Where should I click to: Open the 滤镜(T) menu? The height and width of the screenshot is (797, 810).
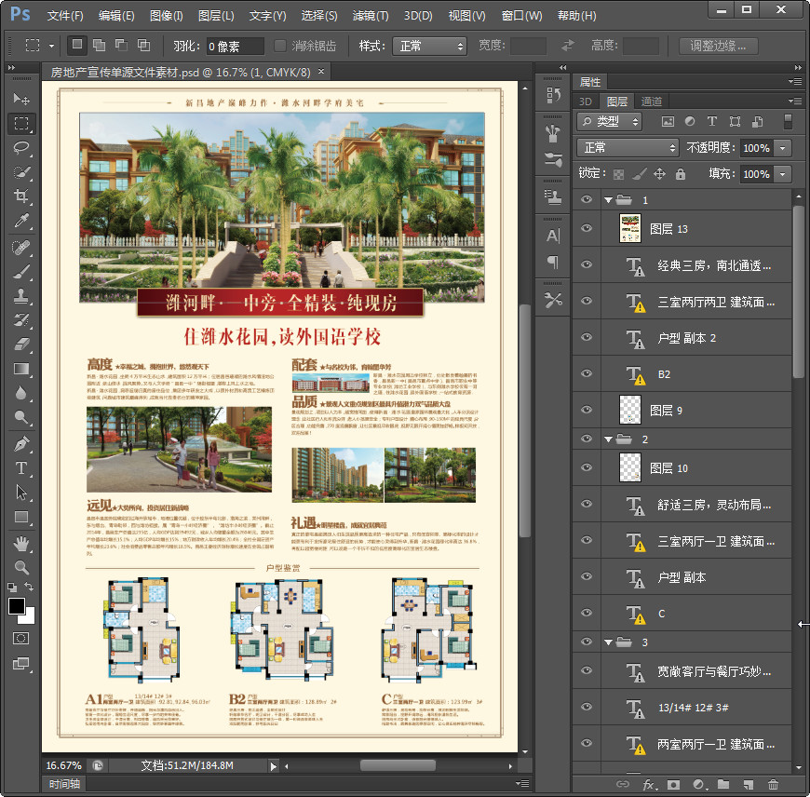click(371, 16)
